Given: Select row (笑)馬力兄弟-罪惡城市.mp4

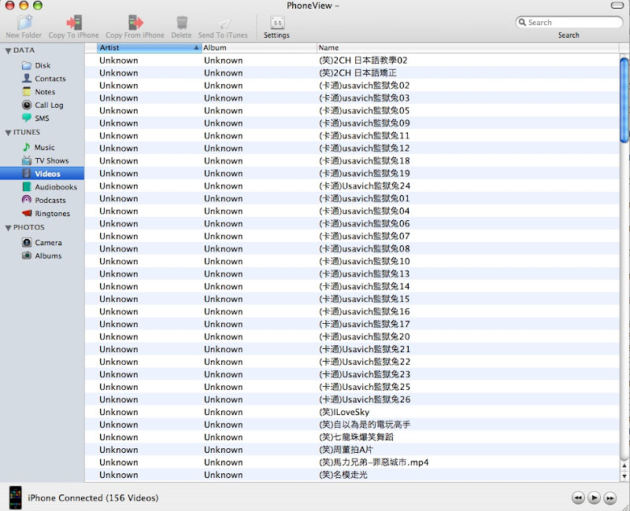Looking at the screenshot, I should tap(352, 462).
